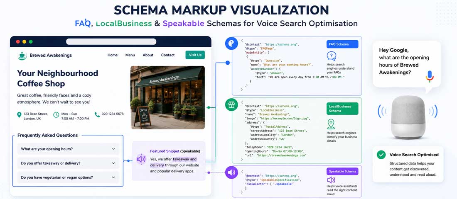Click the location pin icon beside 123 Bean Street
Image resolution: width=457 pixels, height=199 pixels.
(19, 114)
